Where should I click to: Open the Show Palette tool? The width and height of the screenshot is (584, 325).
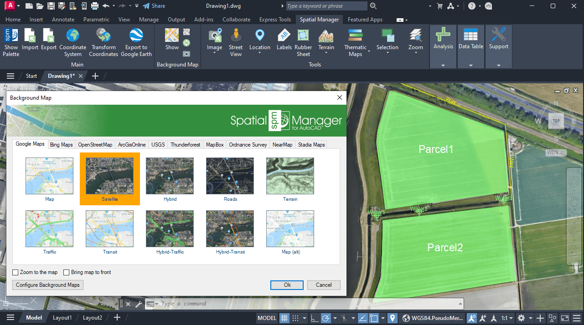coord(11,42)
